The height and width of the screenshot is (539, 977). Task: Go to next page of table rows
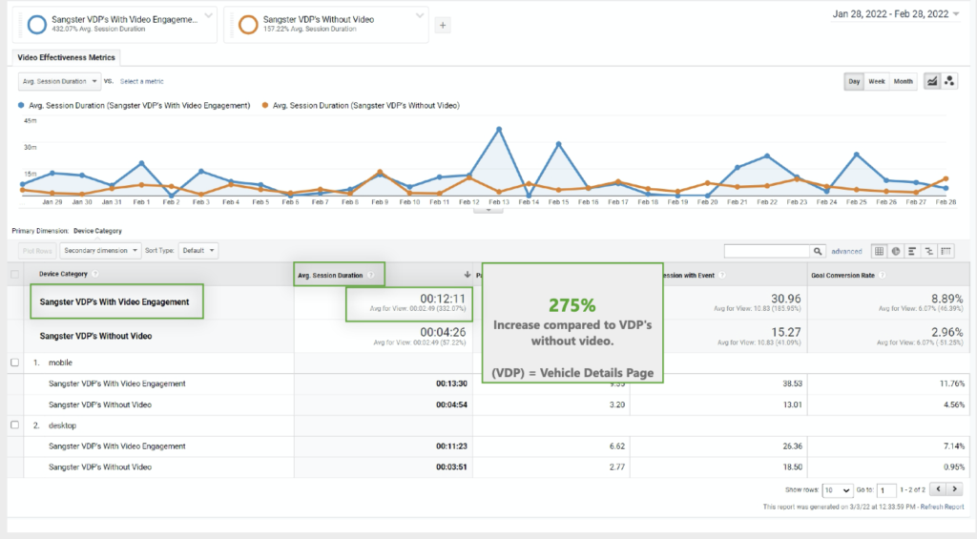pyautogui.click(x=954, y=489)
